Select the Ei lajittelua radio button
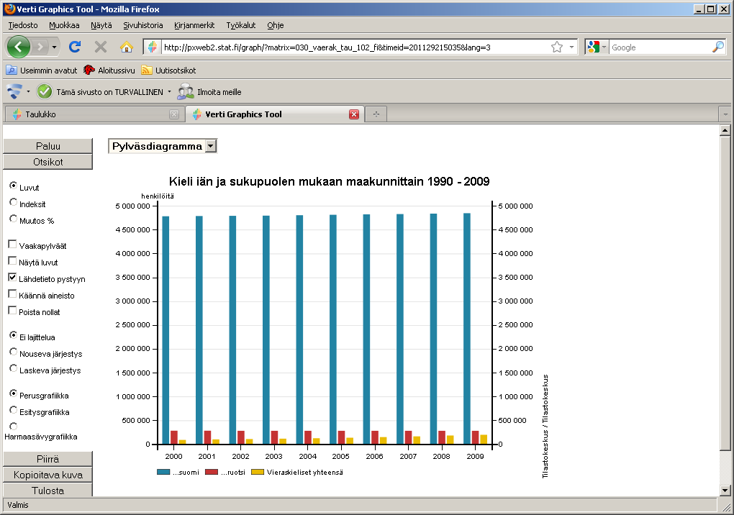Viewport: 734px width, 515px height. click(x=13, y=335)
